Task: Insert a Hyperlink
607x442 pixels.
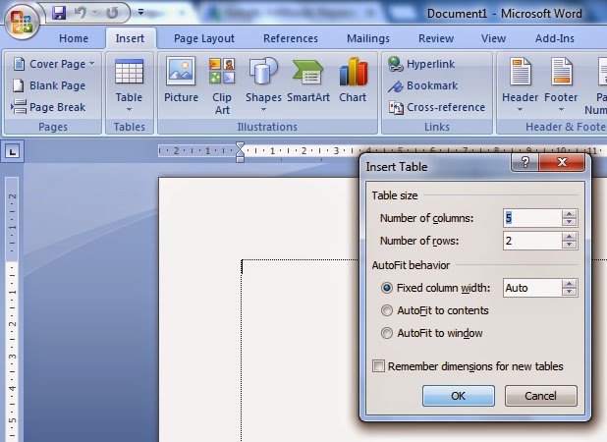Action: [421, 64]
